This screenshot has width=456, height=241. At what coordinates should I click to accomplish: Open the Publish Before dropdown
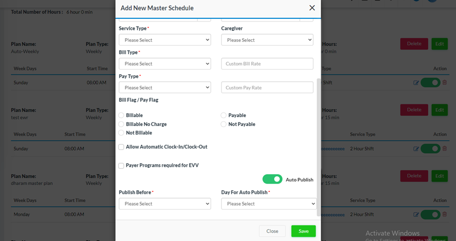[165, 204]
